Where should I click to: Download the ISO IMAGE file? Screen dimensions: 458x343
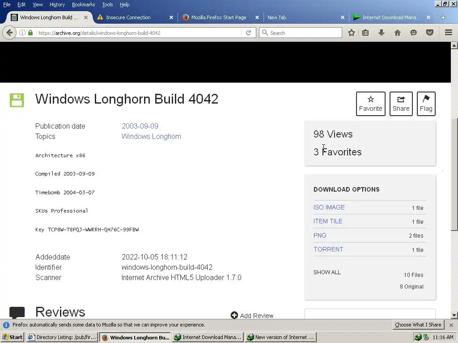pyautogui.click(x=329, y=207)
